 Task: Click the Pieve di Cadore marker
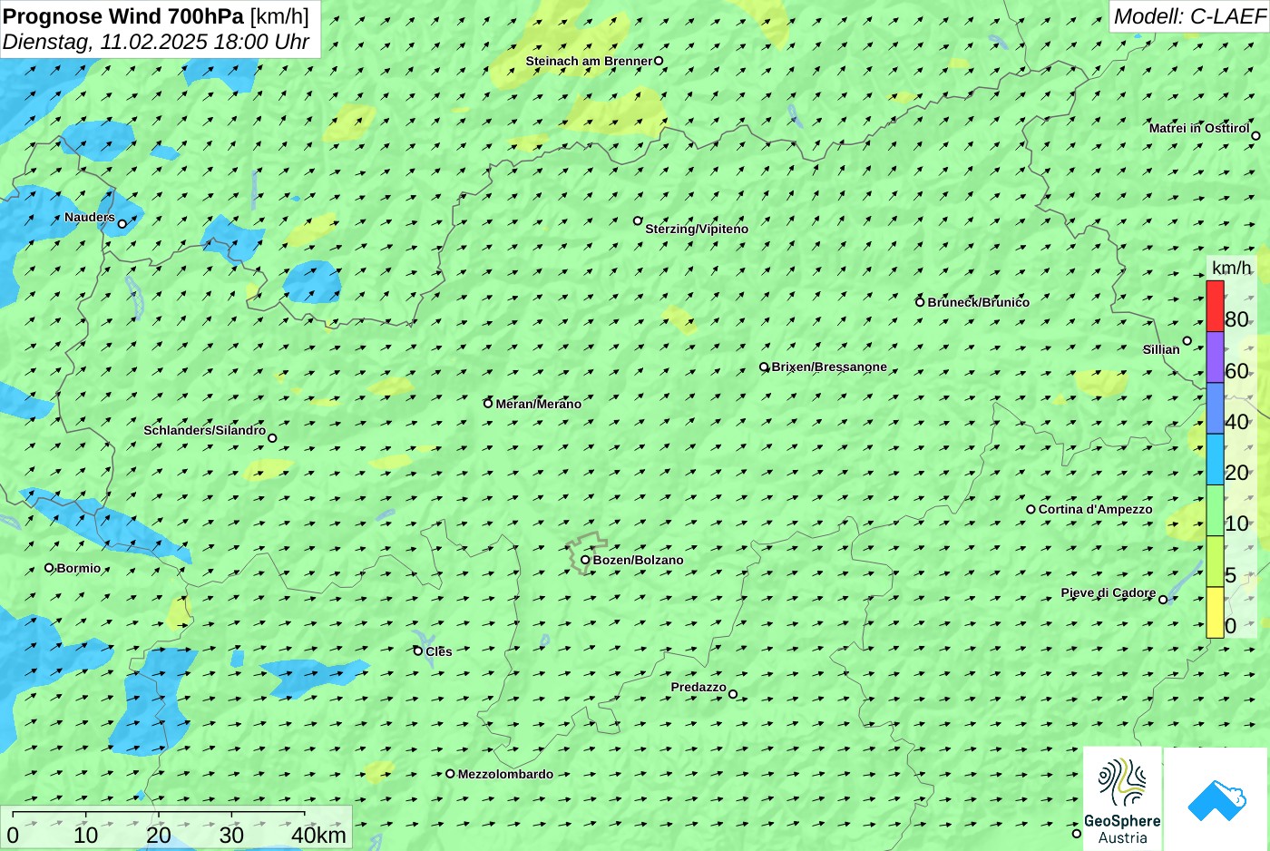(x=1163, y=600)
